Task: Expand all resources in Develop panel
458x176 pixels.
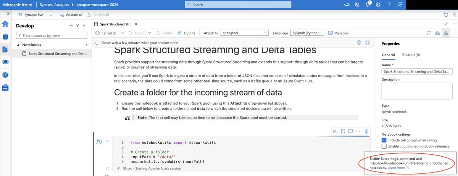Action: point(77,25)
